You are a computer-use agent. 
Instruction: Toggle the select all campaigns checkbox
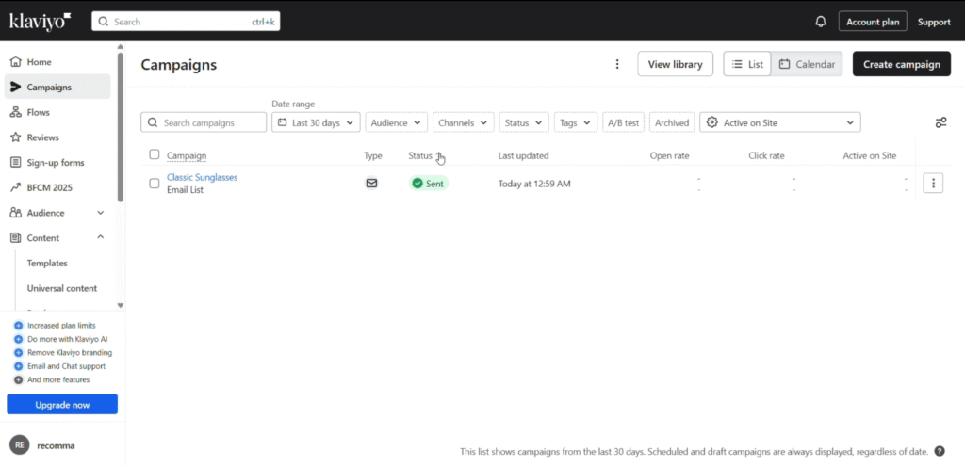[155, 155]
